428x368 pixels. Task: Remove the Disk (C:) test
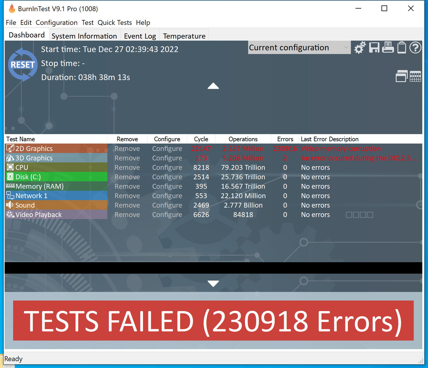[127, 177]
